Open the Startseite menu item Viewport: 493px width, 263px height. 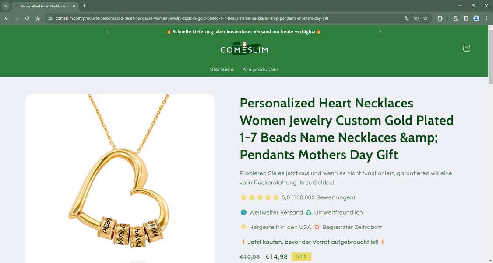(x=222, y=69)
